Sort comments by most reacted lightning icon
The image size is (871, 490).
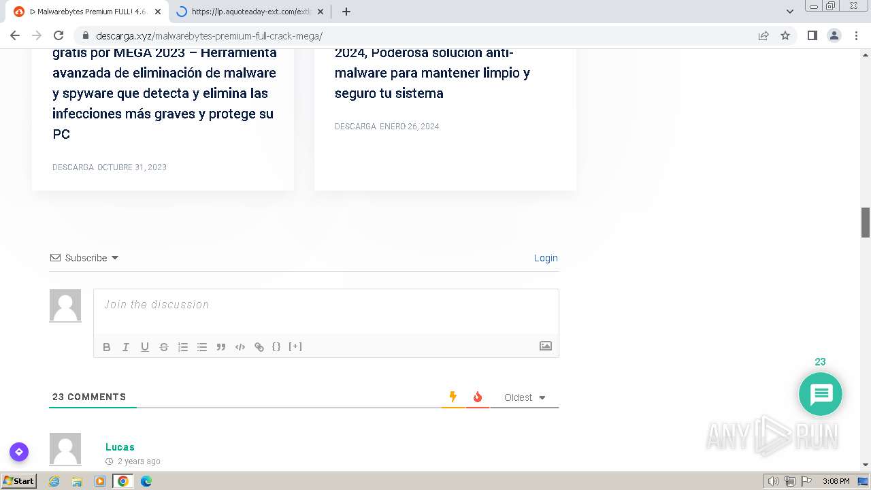click(453, 397)
